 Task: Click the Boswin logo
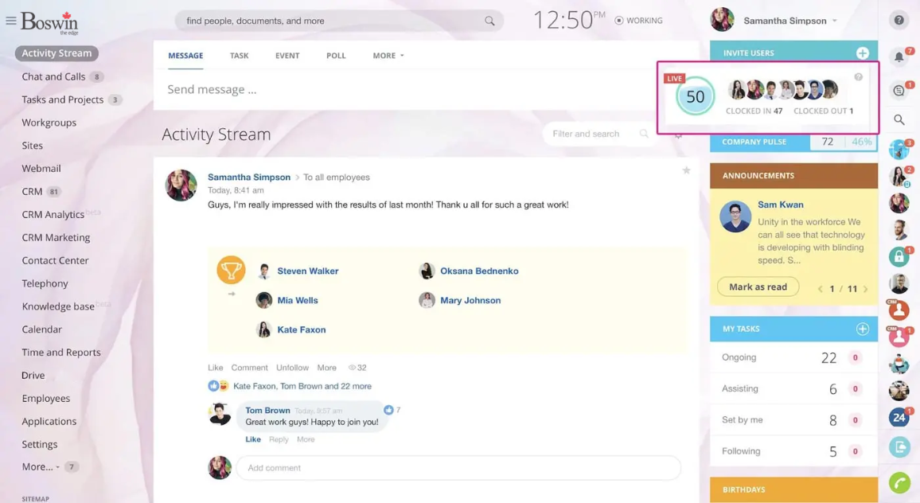(49, 22)
